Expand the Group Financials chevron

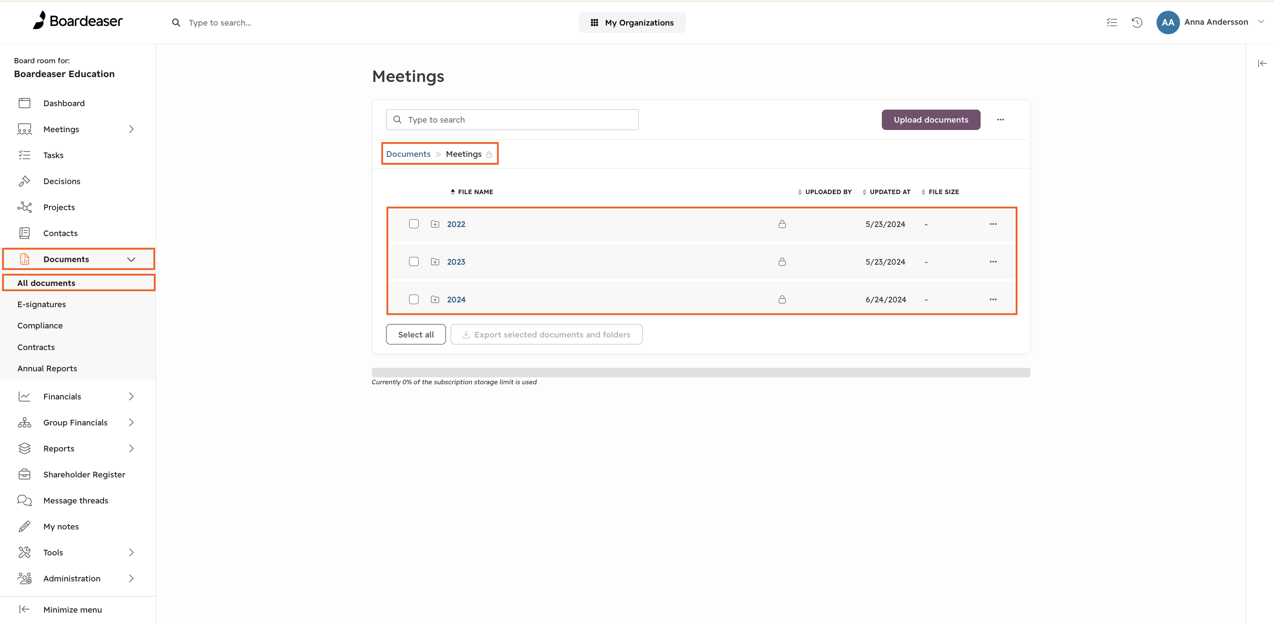[x=131, y=422]
